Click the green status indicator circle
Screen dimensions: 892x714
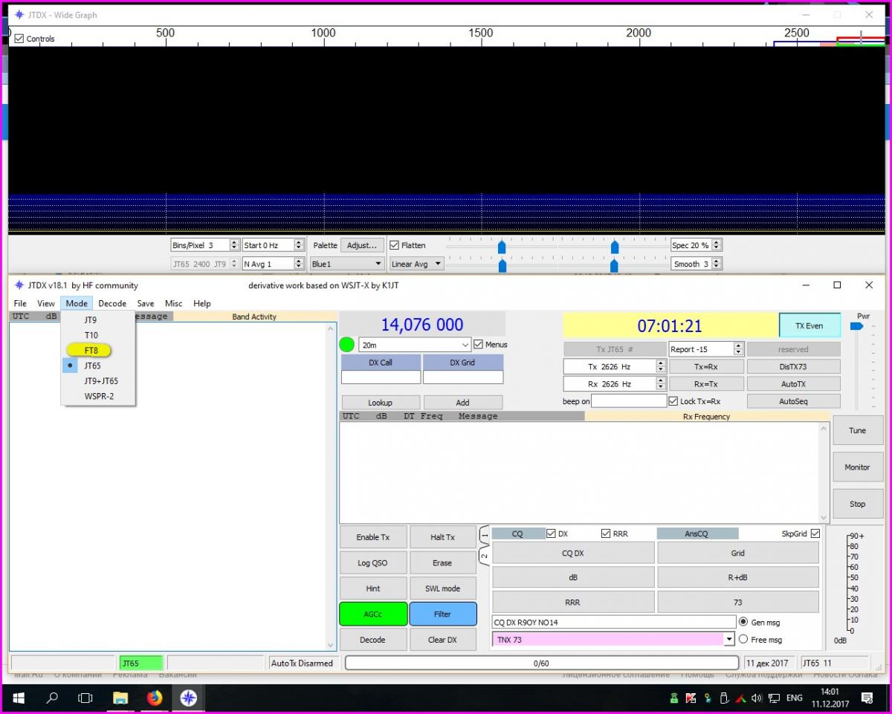346,345
